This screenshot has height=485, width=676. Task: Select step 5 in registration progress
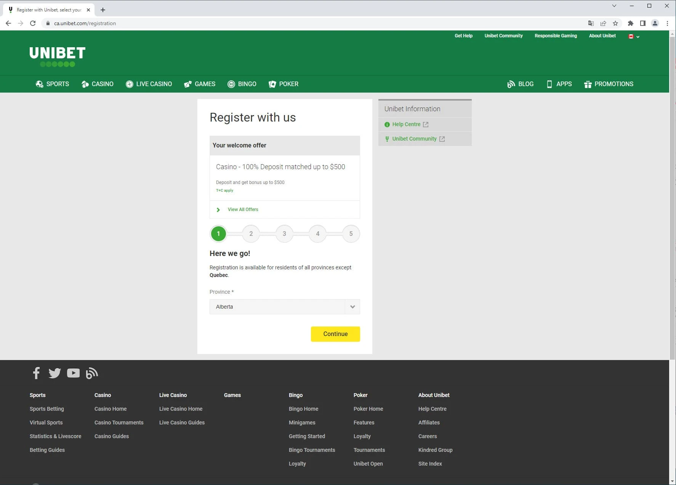[351, 234]
